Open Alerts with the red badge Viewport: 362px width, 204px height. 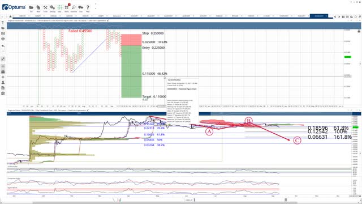click(x=67, y=7)
